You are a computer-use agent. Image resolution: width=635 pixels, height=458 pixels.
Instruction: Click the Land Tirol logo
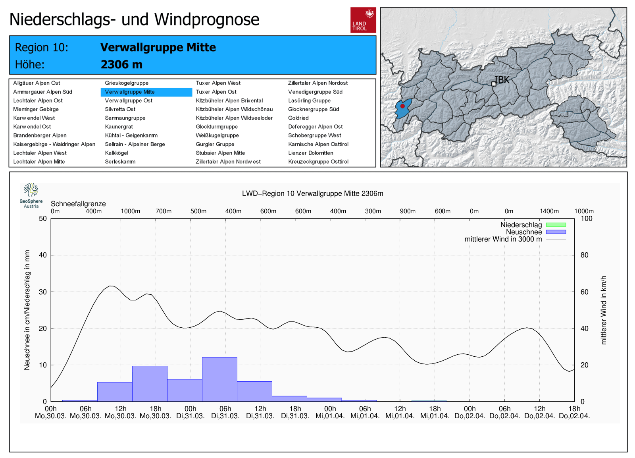click(x=363, y=20)
